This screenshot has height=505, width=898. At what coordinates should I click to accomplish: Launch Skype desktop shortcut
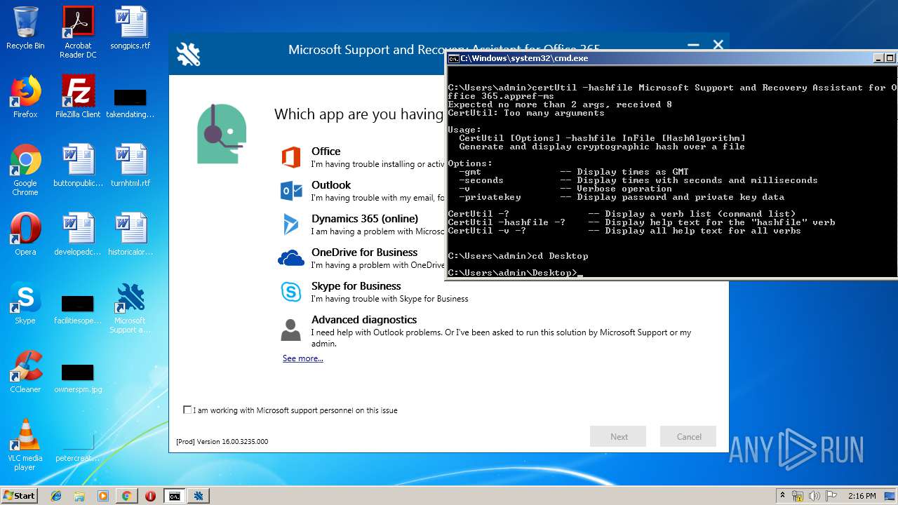pyautogui.click(x=25, y=303)
